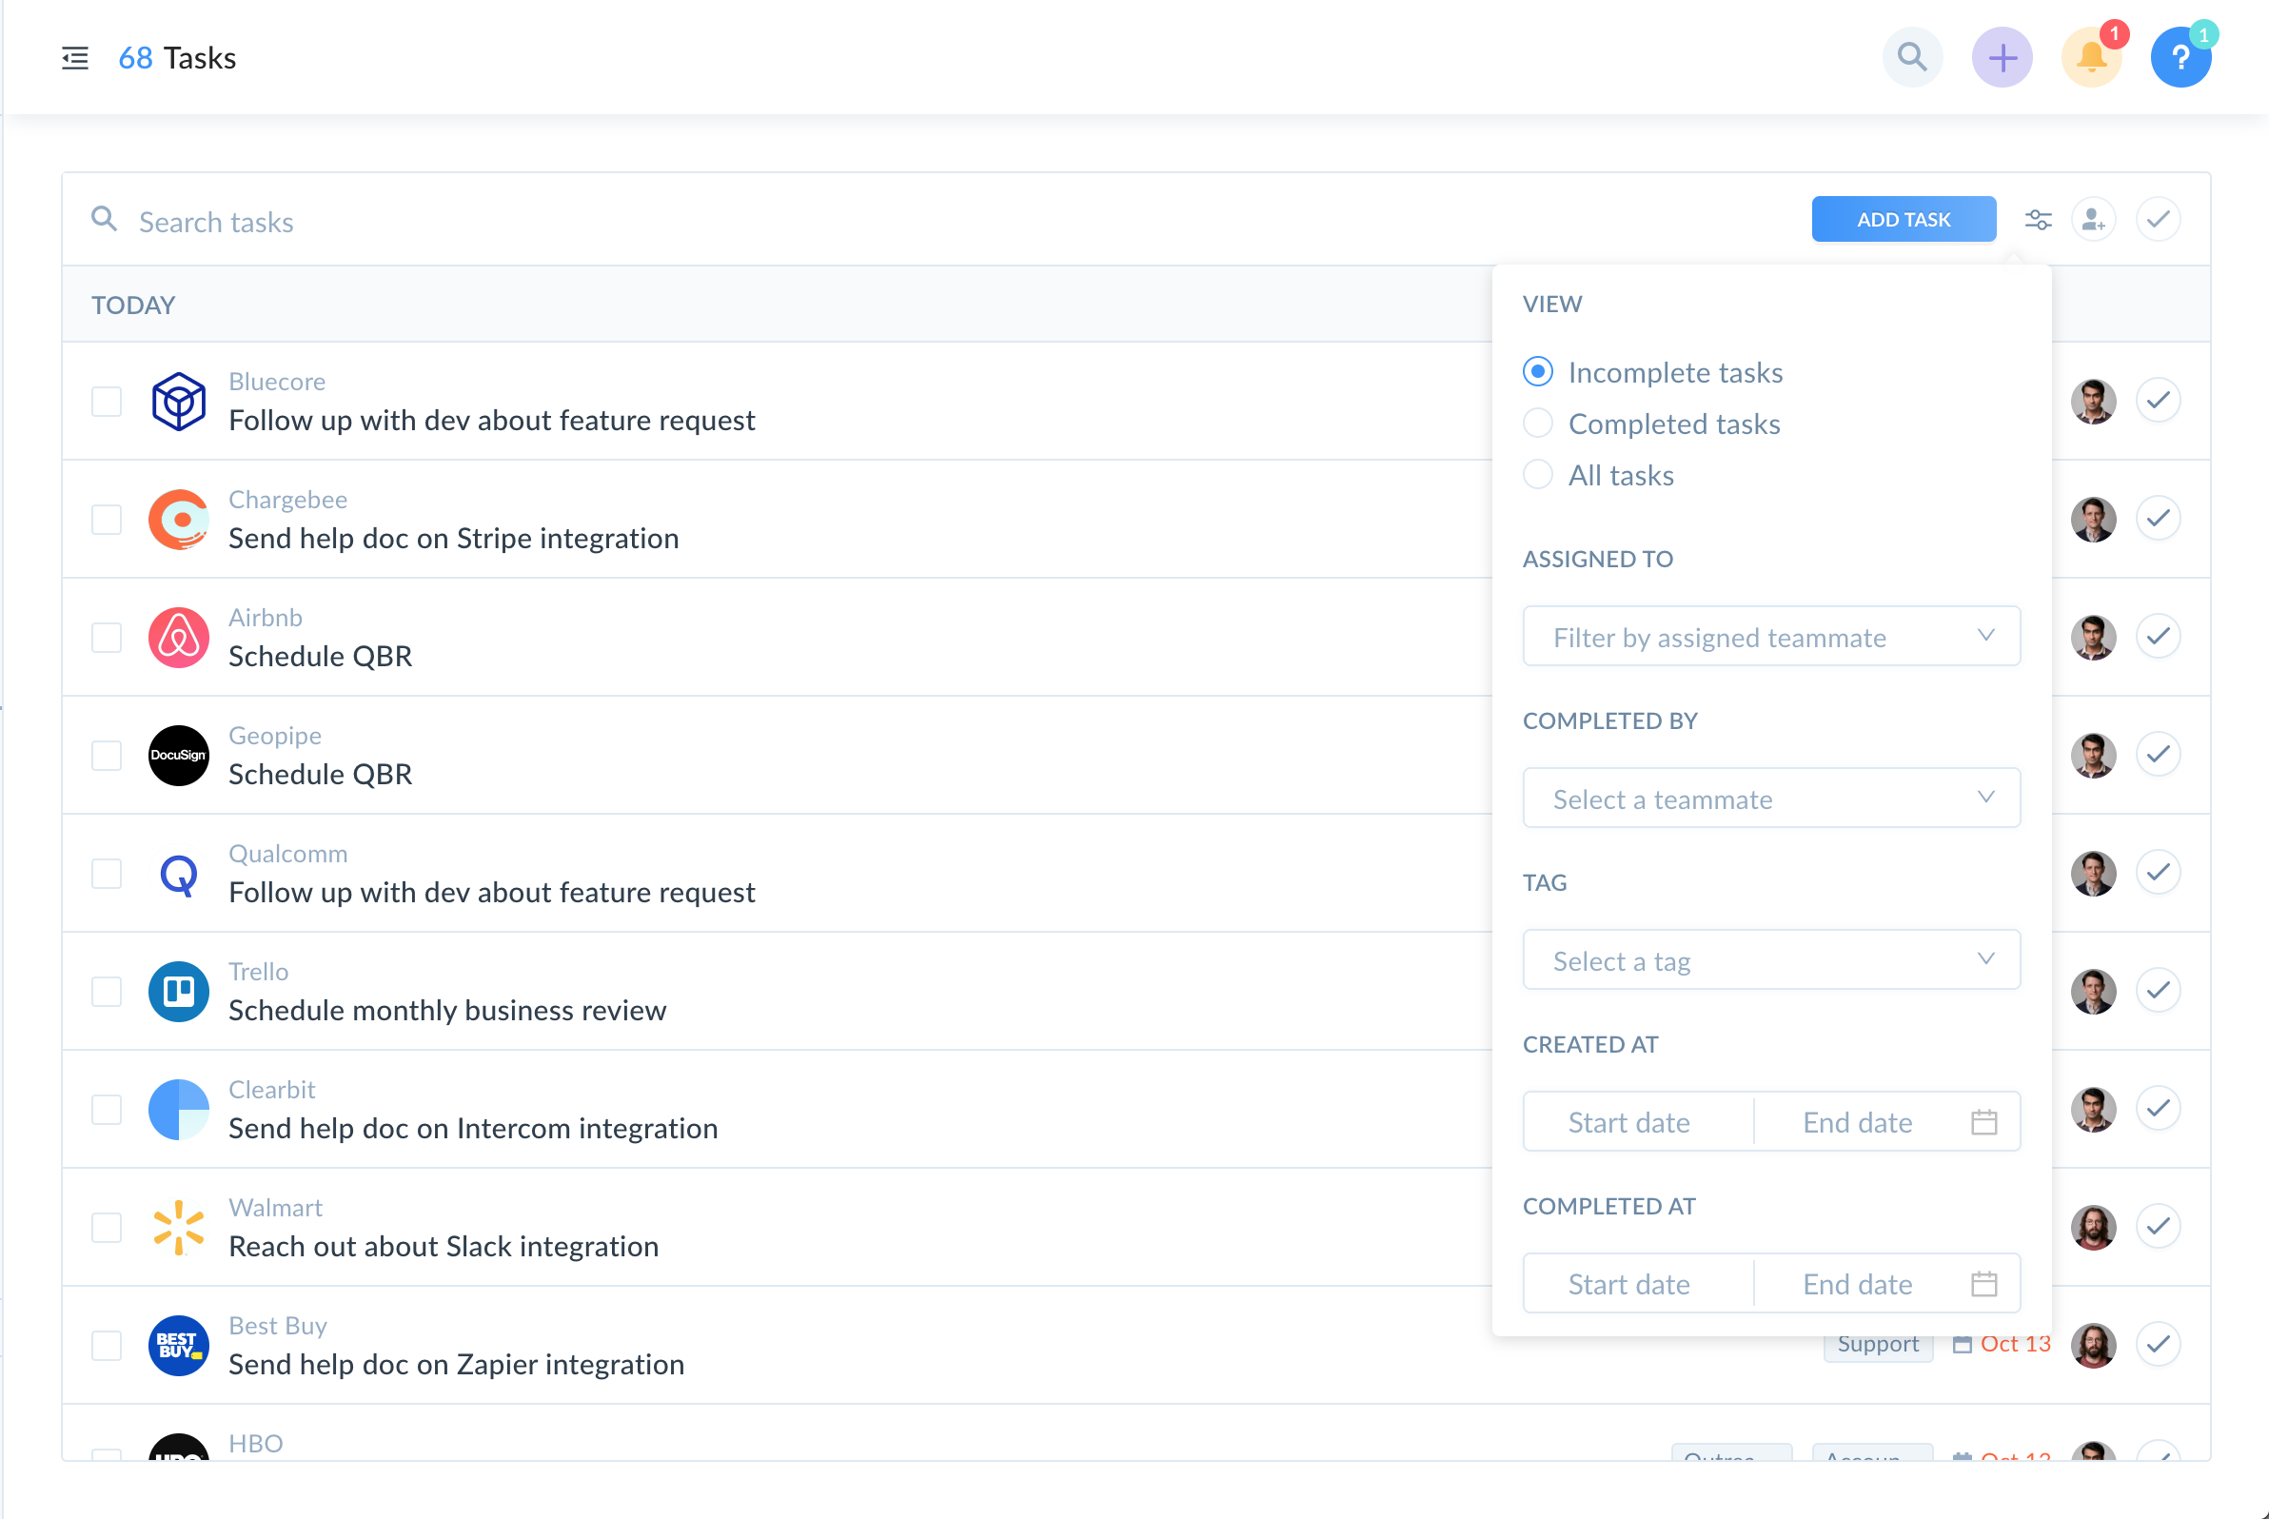Open the notifications bell

point(2091,58)
